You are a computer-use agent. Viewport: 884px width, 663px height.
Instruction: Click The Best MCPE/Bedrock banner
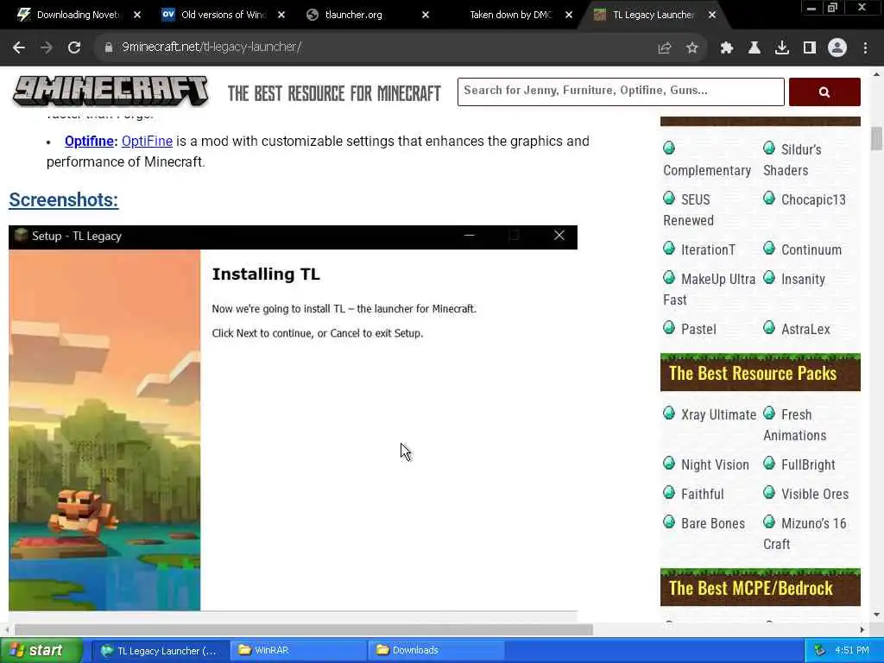click(x=760, y=587)
